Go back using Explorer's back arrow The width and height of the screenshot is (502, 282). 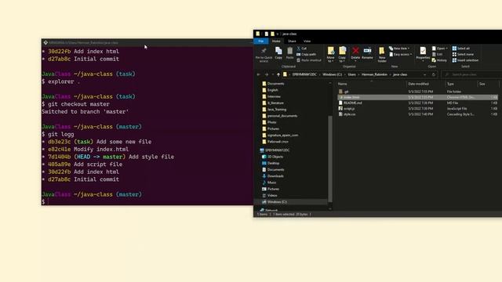[x=258, y=74]
